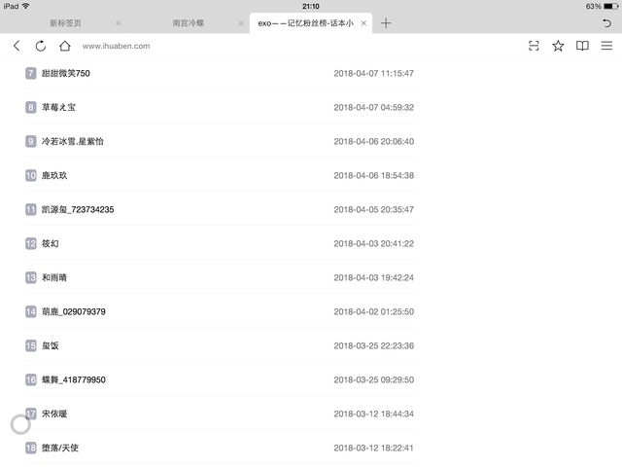
Task: Select the exo——记忆粉丝榜 tab
Action: (x=305, y=23)
